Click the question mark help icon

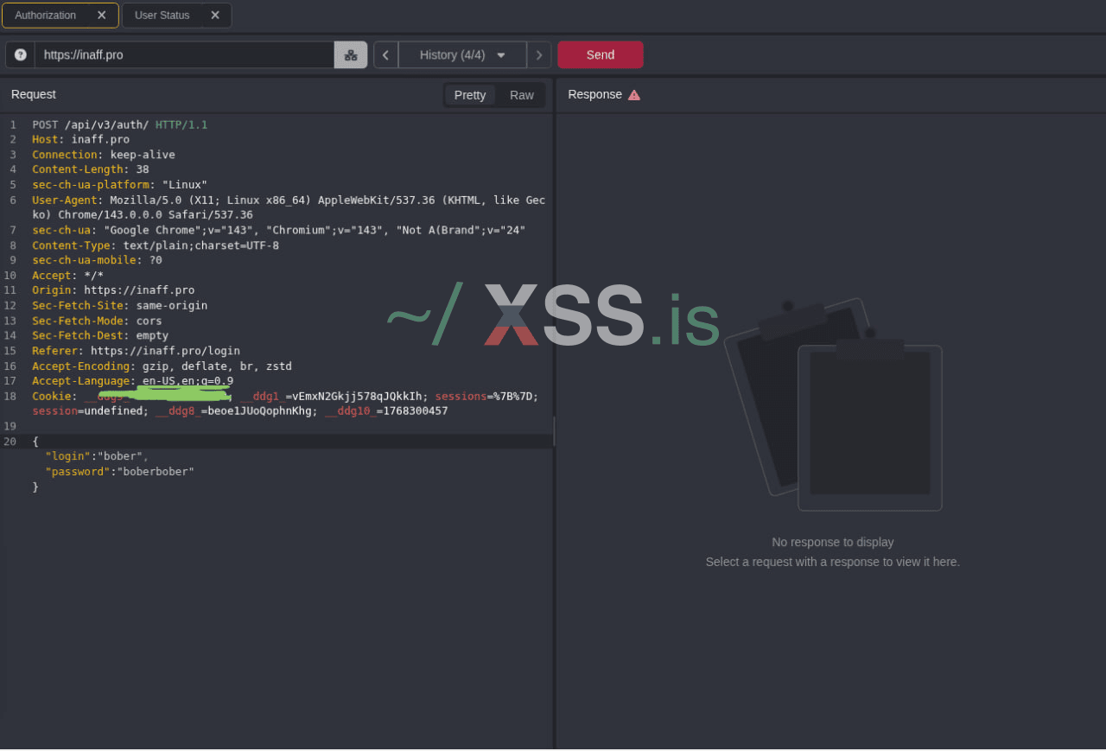pos(21,54)
